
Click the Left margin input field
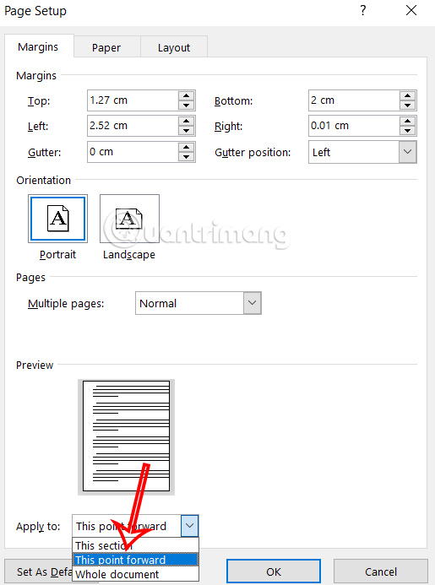(x=133, y=126)
